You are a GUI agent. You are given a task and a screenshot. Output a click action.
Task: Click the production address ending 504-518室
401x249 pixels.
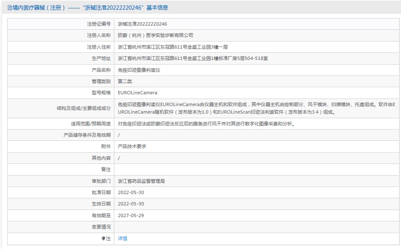pos(193,58)
